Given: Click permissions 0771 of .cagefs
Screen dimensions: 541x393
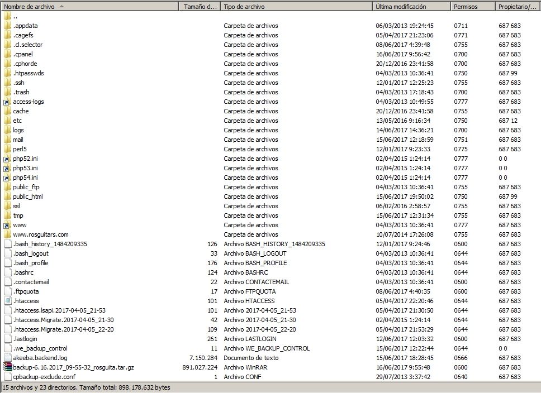Looking at the screenshot, I should (461, 35).
